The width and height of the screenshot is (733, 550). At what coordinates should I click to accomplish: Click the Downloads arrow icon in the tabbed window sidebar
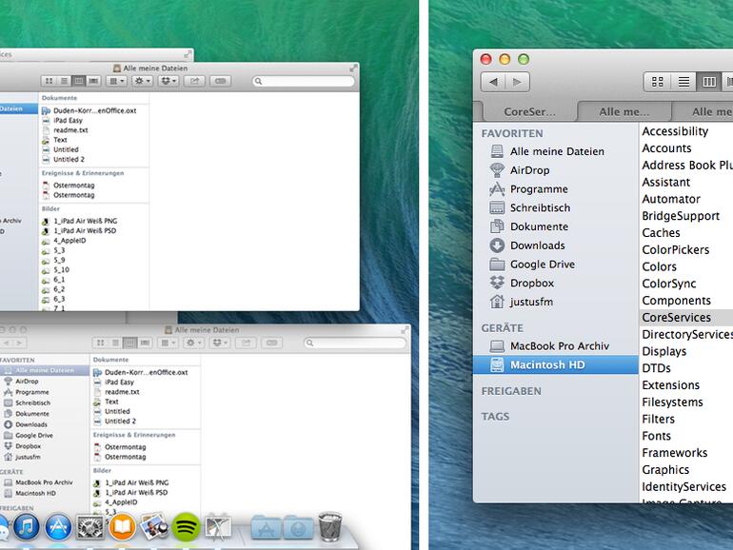click(497, 246)
